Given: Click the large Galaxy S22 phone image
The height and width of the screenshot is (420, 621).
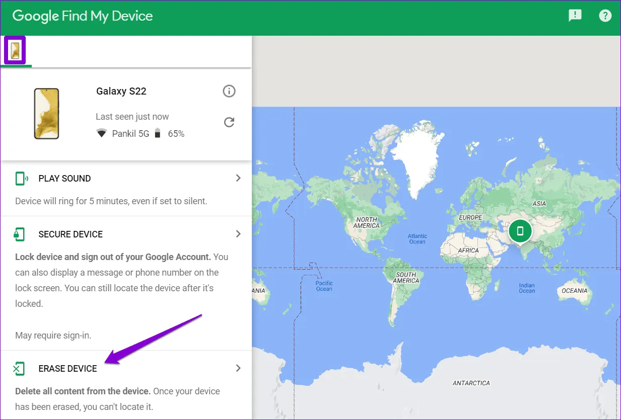Looking at the screenshot, I should (46, 114).
